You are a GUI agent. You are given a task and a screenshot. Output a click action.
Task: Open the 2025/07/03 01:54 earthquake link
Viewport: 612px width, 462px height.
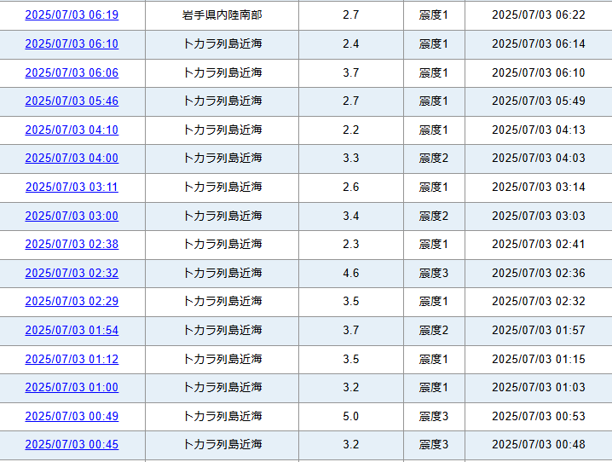72,330
